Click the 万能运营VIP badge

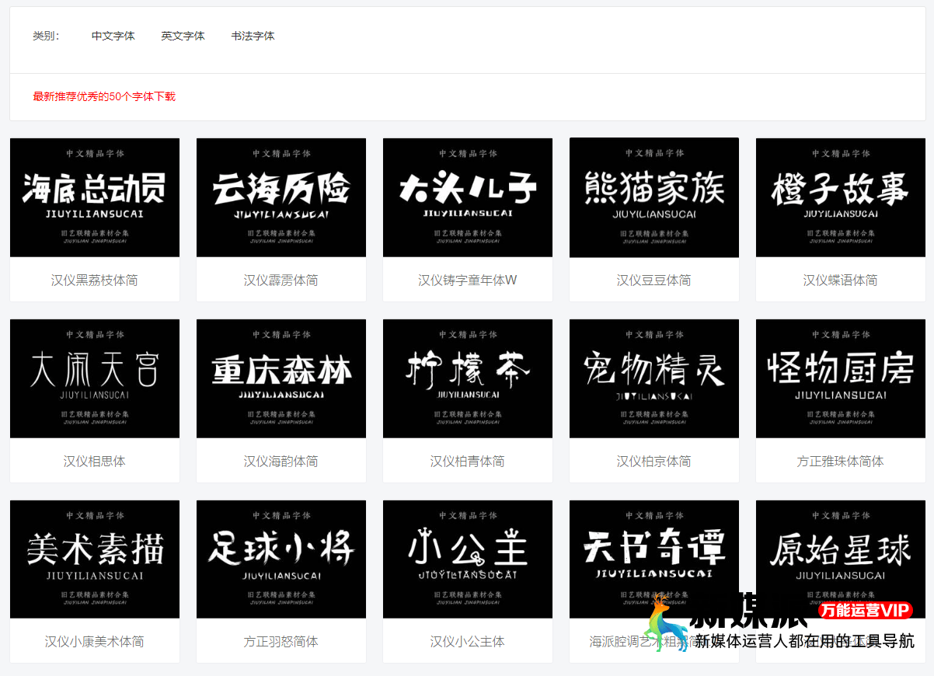coord(865,611)
